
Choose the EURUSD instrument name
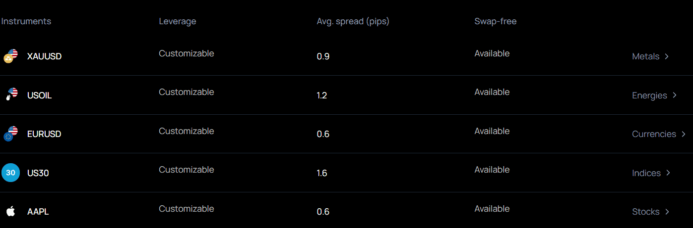click(44, 134)
